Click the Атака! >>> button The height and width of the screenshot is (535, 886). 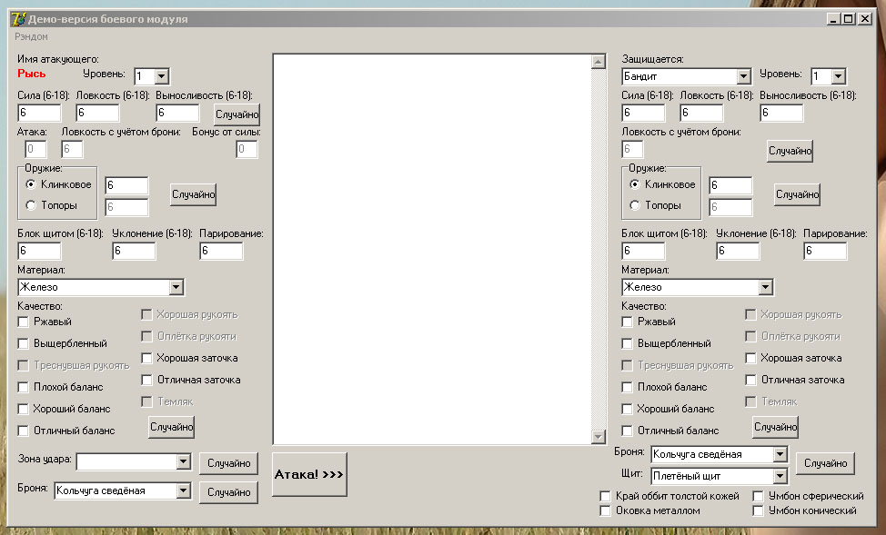(309, 474)
